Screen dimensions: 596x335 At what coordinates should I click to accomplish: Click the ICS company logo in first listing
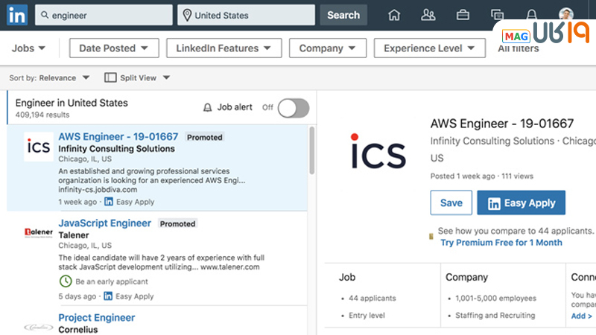point(38,147)
